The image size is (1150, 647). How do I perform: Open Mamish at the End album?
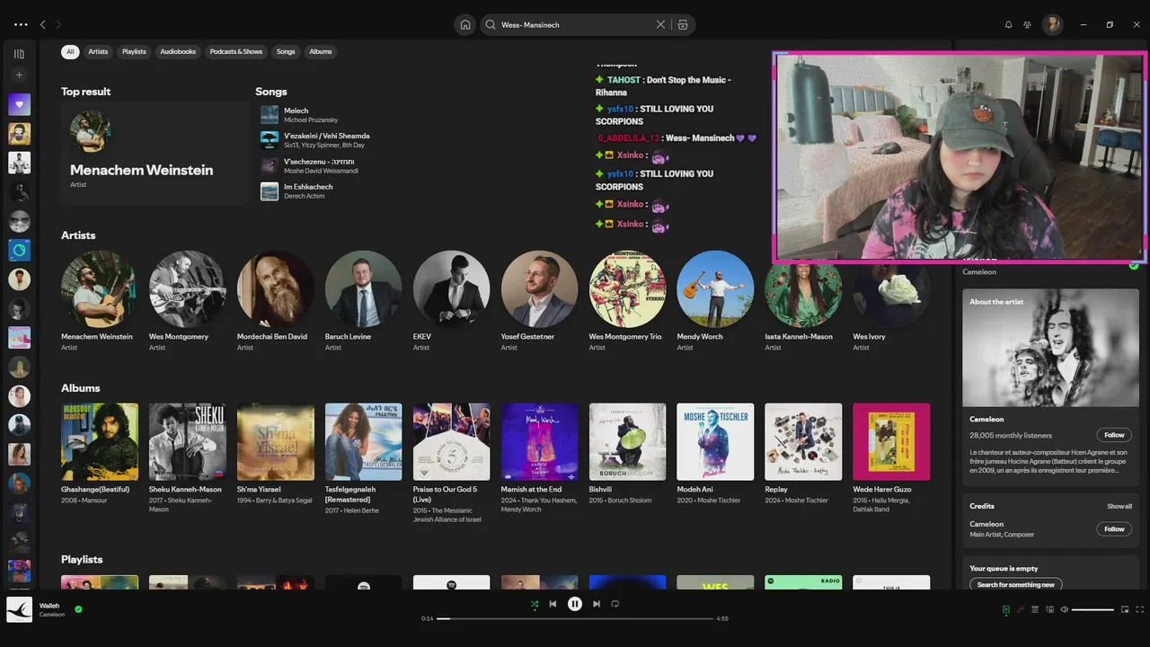(x=539, y=458)
